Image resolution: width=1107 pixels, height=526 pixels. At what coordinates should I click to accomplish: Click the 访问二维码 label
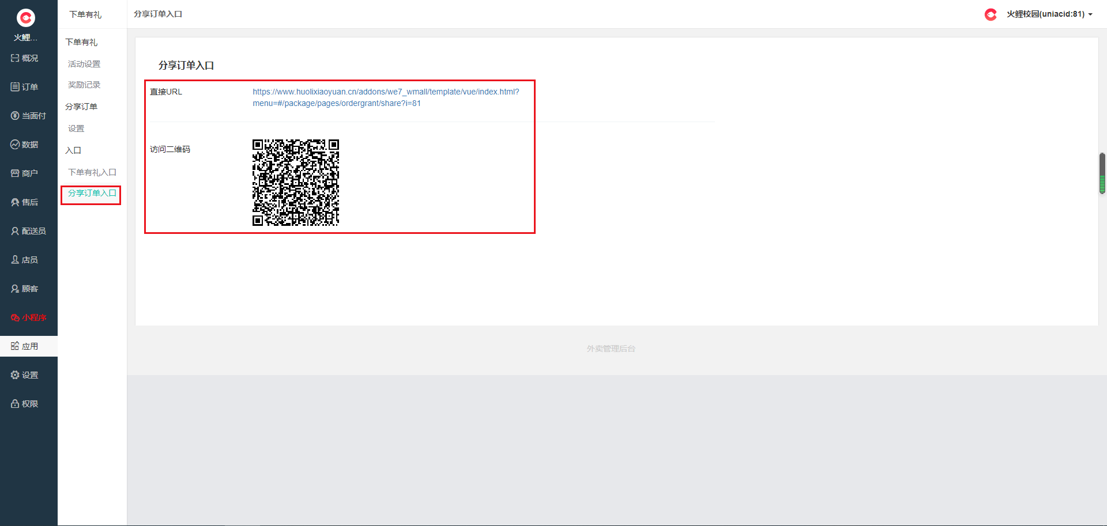pyautogui.click(x=170, y=149)
